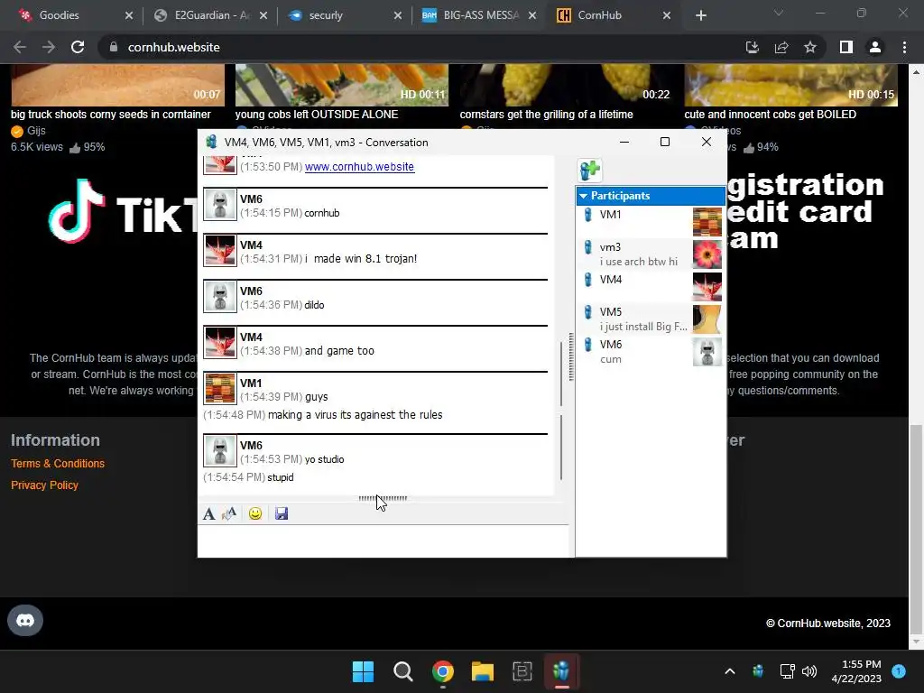Select participant VM4 in the list

[x=651, y=286]
